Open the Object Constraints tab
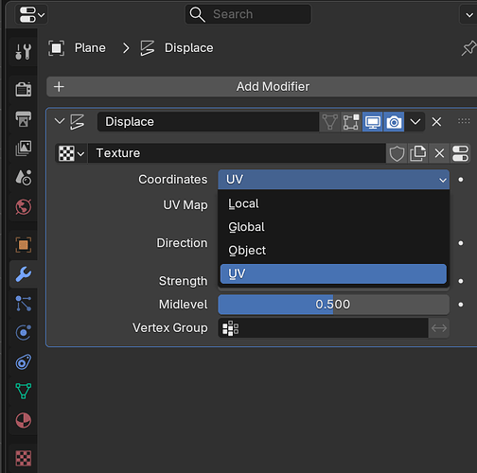 click(x=24, y=361)
